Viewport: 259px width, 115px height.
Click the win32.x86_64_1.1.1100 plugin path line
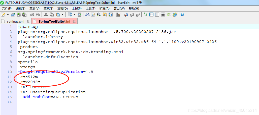pyautogui.click(x=117, y=42)
